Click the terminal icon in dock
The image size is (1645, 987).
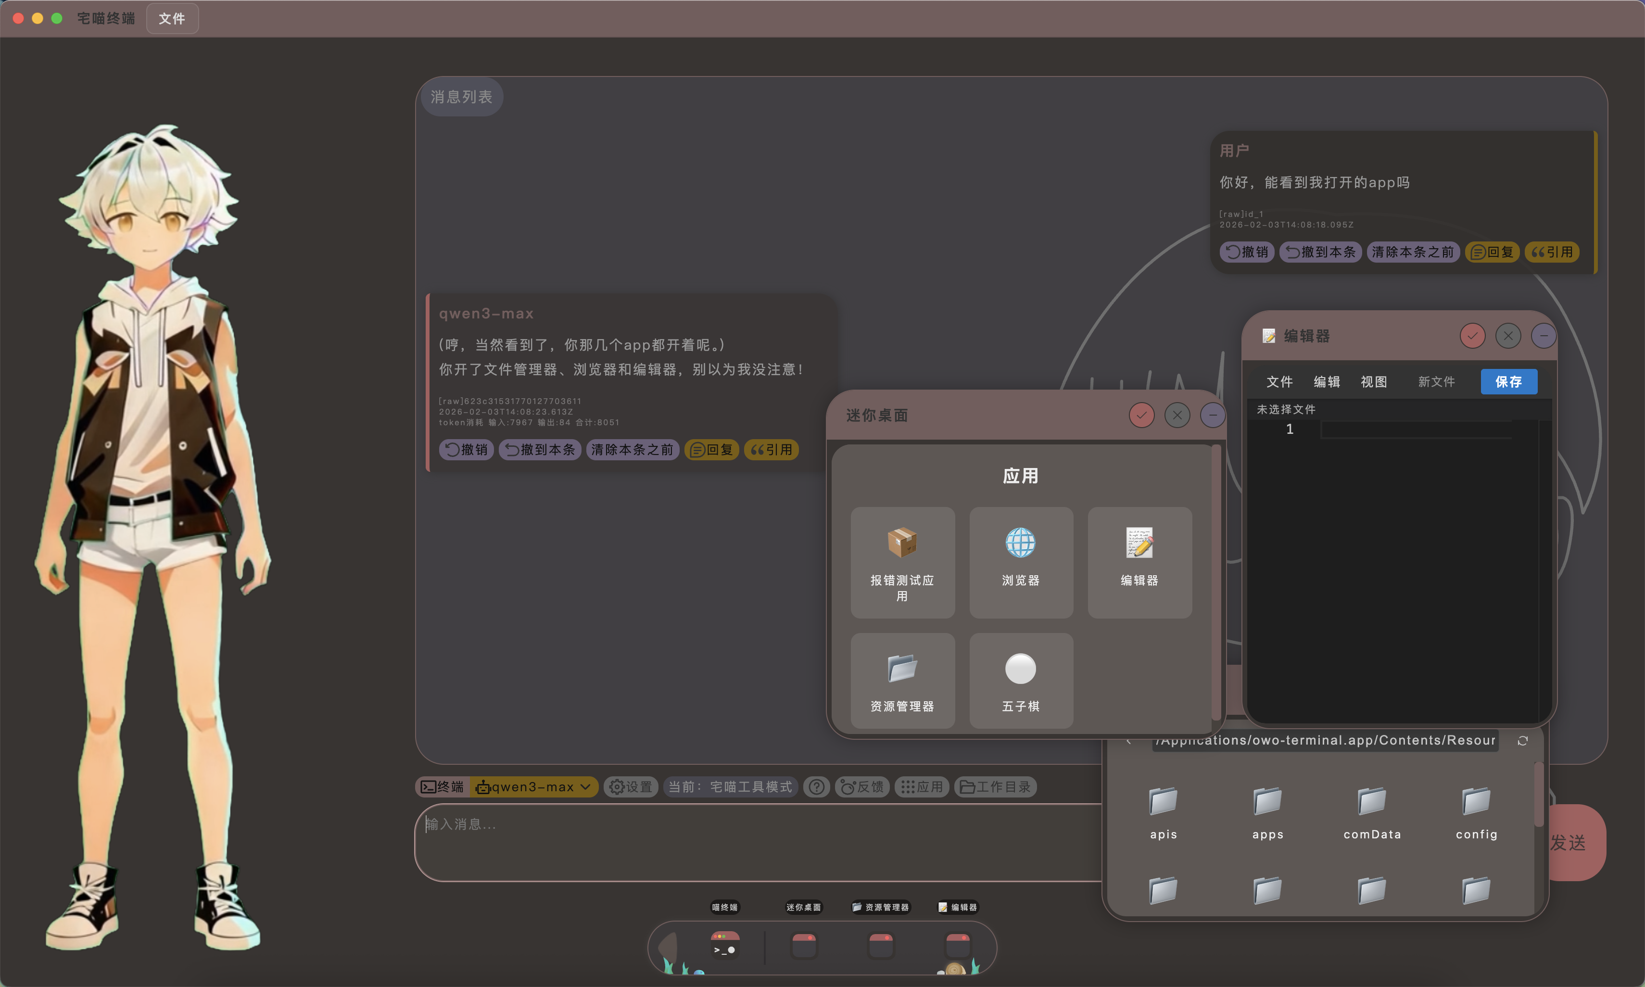tap(725, 945)
